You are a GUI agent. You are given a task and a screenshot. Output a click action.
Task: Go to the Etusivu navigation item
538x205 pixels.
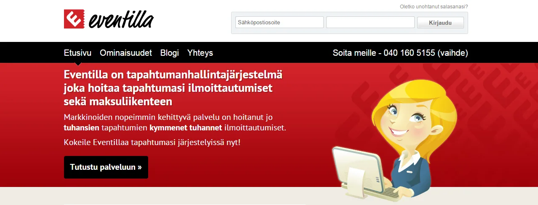click(x=77, y=53)
